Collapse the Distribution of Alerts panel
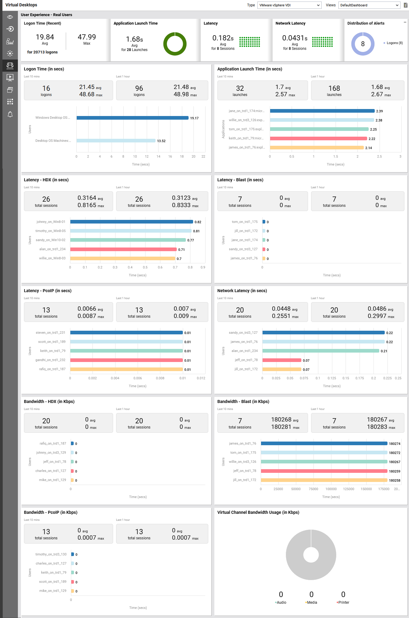 (x=405, y=22)
